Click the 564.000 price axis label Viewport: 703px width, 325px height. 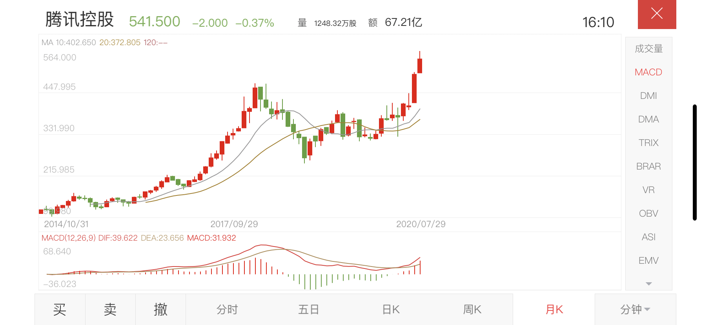point(60,57)
